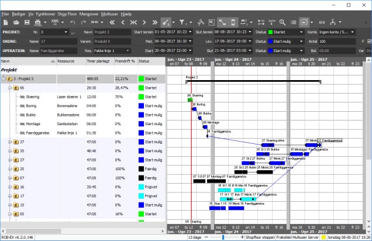The width and height of the screenshot is (372, 241).
Task: Open the Funktioner menu
Action: (x=45, y=14)
